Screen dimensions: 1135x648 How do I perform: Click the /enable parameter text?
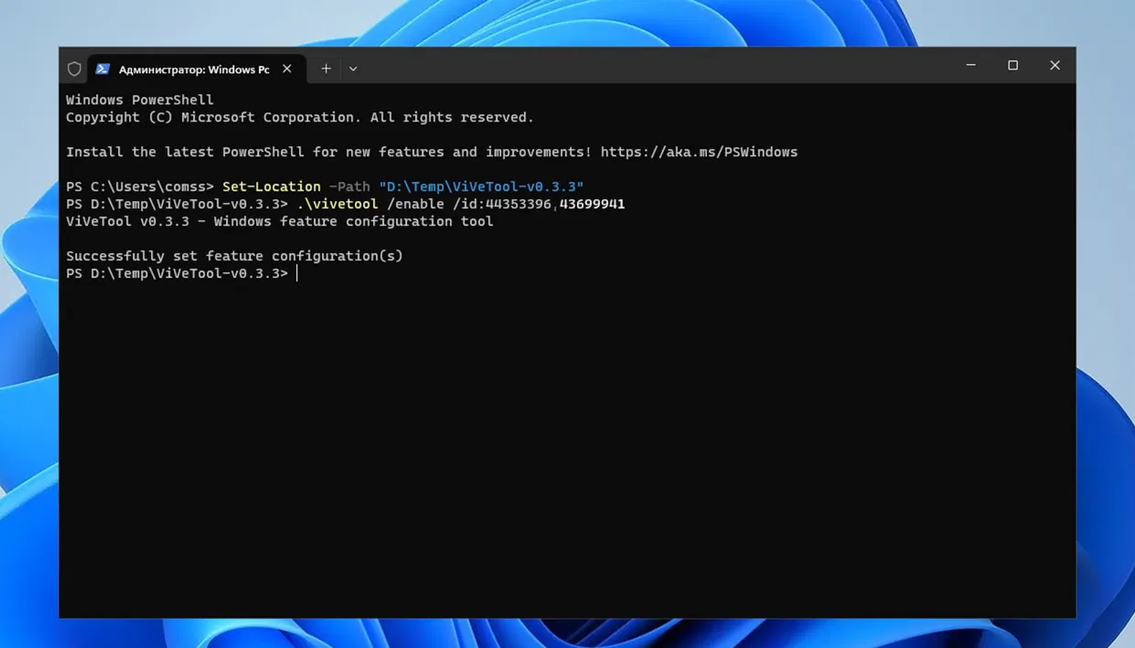[x=415, y=204]
